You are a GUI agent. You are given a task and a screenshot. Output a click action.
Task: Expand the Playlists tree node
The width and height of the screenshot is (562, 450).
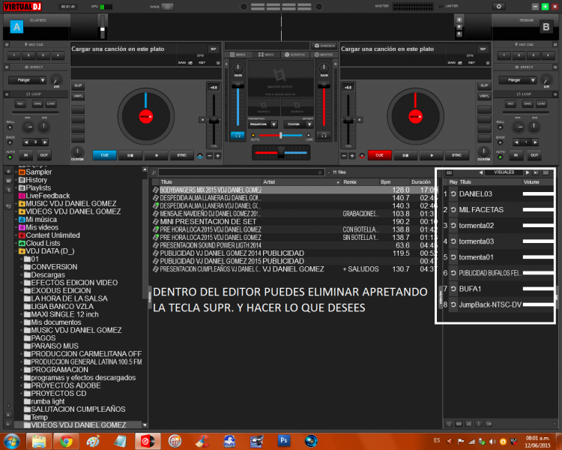(x=16, y=188)
